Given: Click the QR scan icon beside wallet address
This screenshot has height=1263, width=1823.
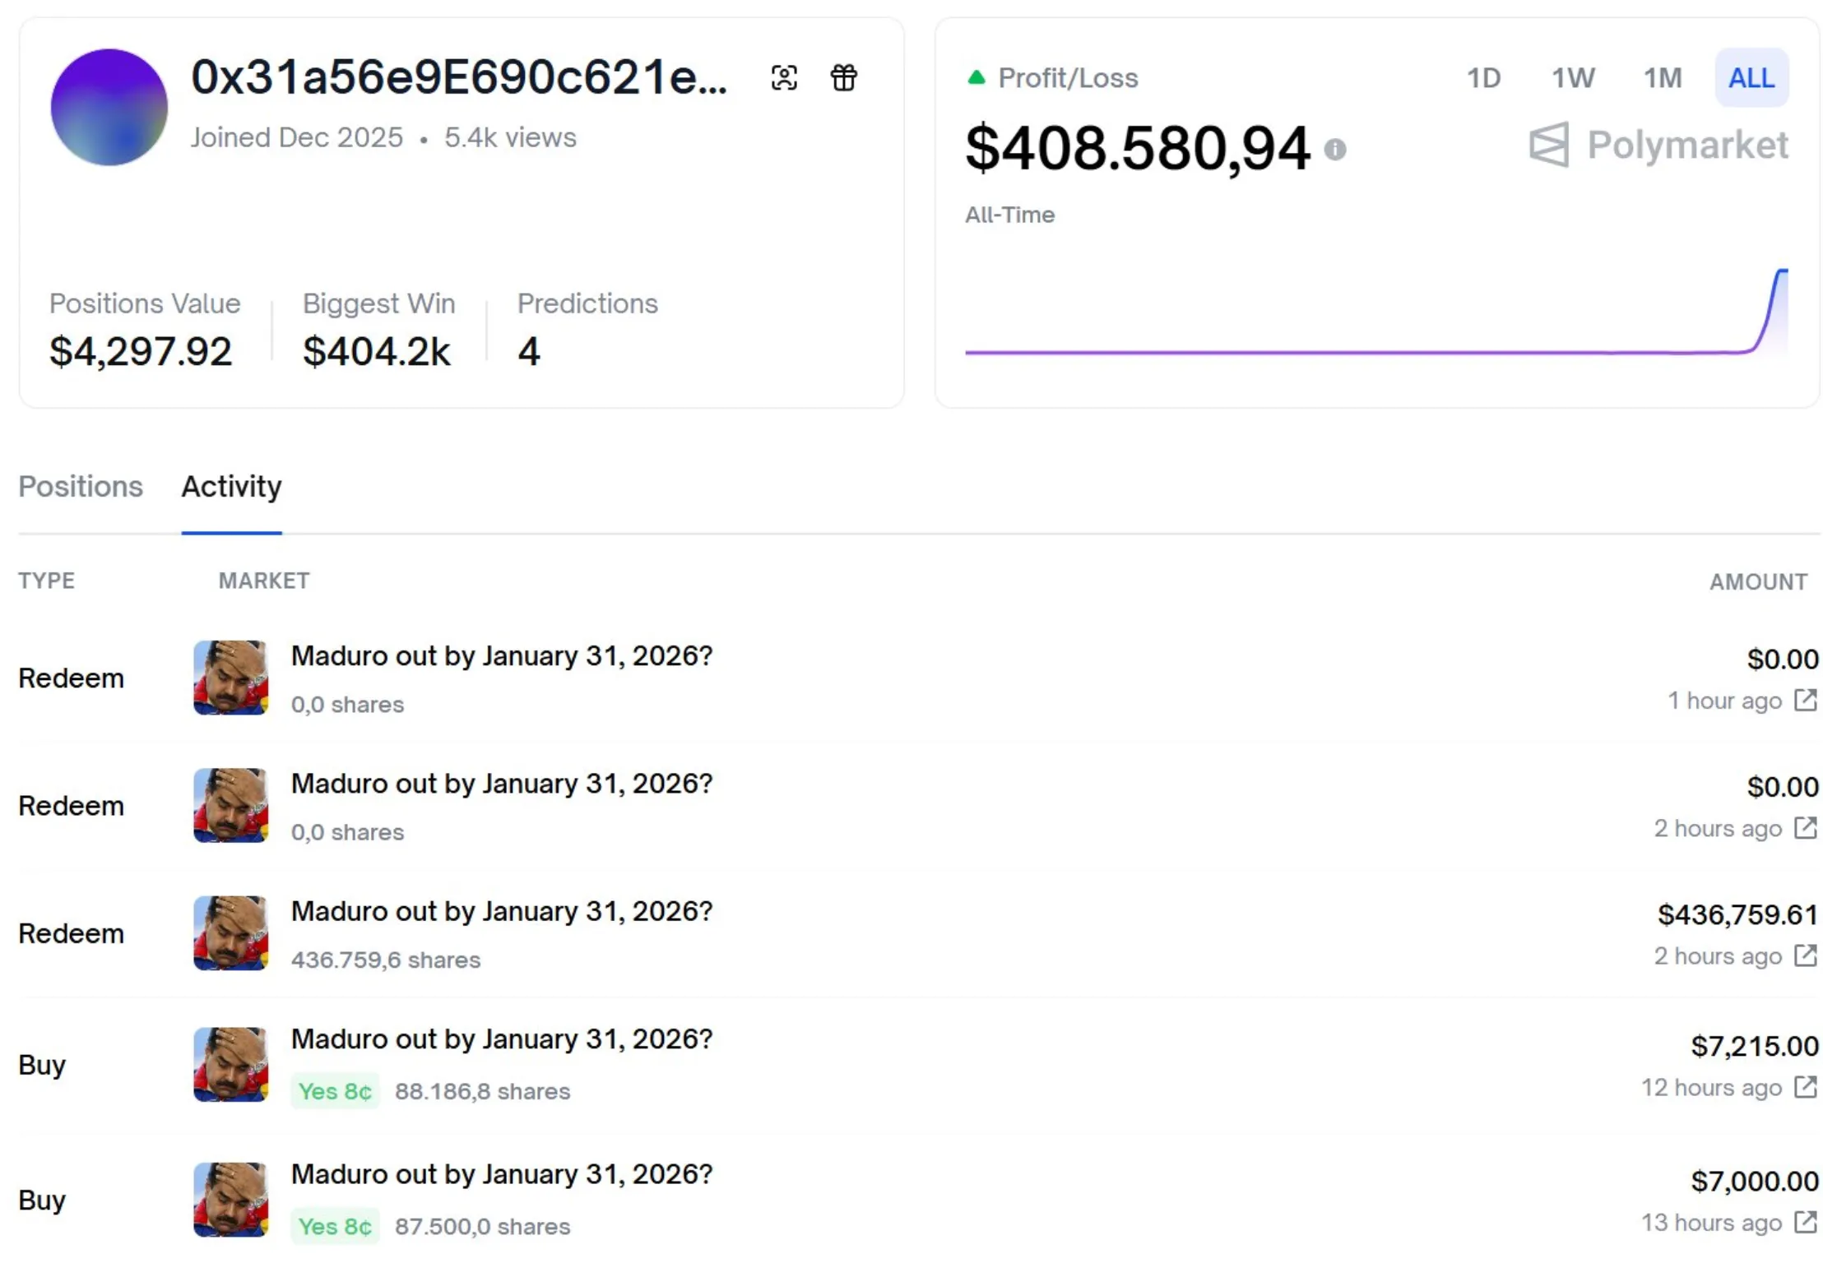Looking at the screenshot, I should [784, 78].
